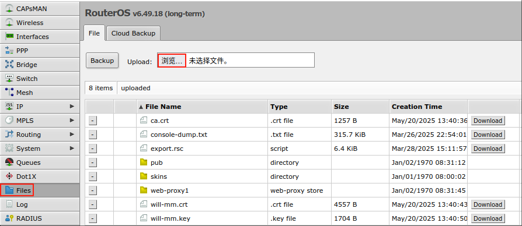Image resolution: width=522 pixels, height=226 pixels.
Task: Expand the MPLS submenu arrow
Action: point(72,120)
